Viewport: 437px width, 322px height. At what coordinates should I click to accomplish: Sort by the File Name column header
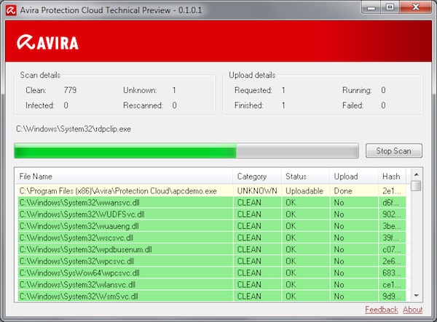coord(124,177)
